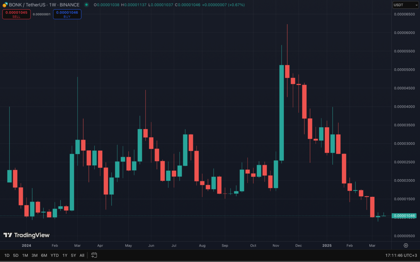Click the high price value H0.00001137
420x262 pixels.
pyautogui.click(x=134, y=5)
